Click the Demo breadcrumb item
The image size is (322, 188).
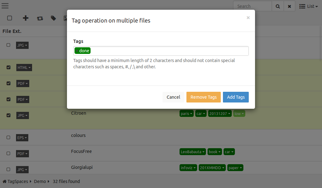[40, 181]
